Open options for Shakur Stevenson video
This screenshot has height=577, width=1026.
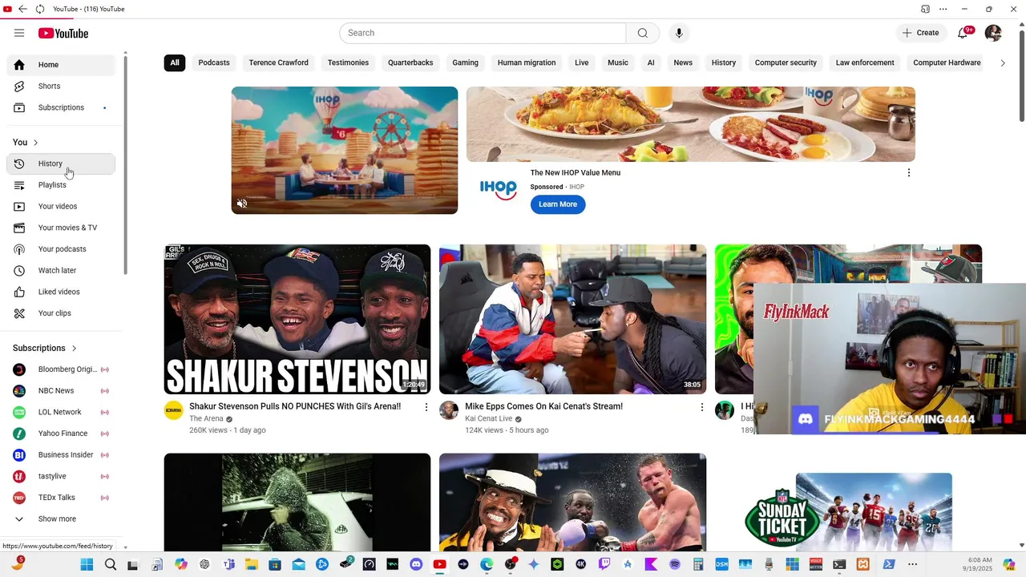coord(426,408)
